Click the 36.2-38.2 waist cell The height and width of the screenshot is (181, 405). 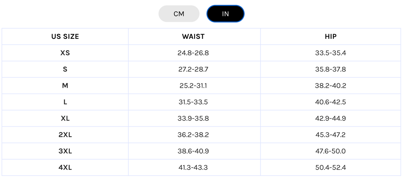pos(193,135)
